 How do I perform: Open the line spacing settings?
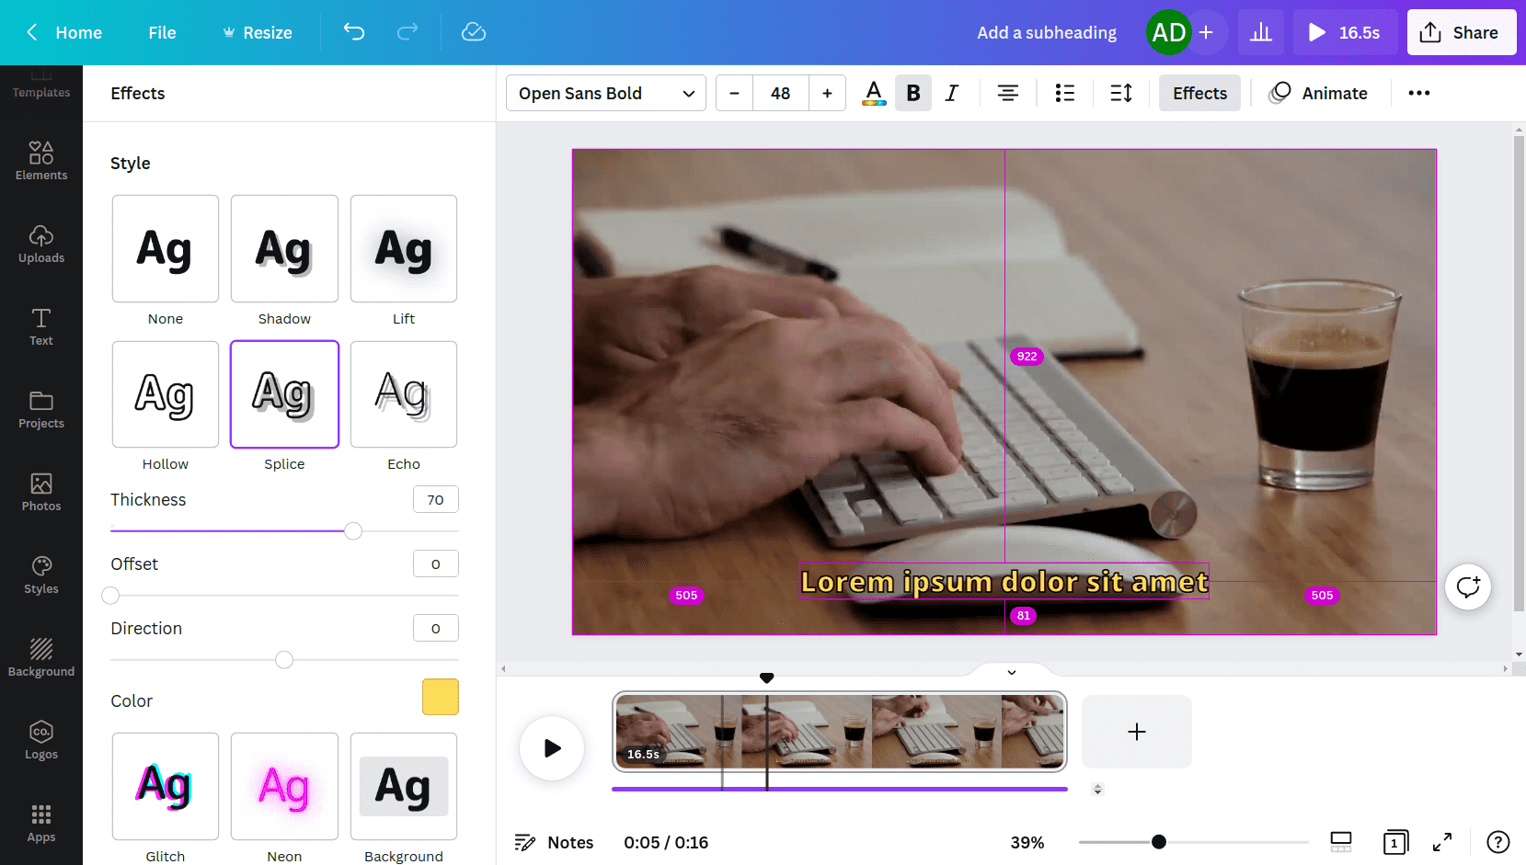click(1121, 93)
